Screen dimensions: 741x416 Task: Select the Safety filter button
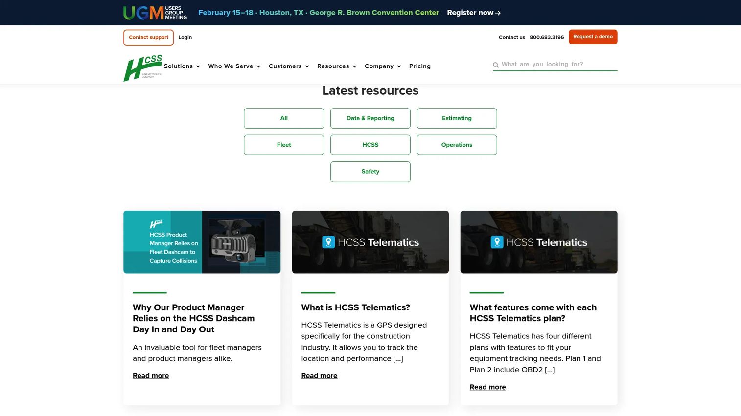(x=370, y=172)
